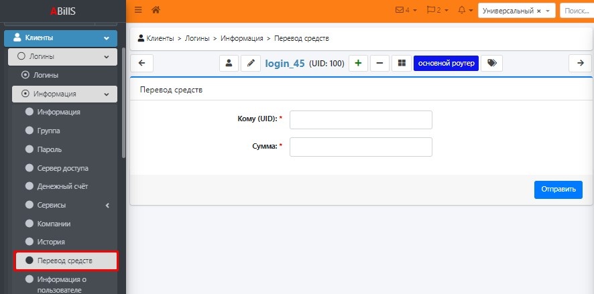Click the Отправить button
The image size is (594, 294).
point(558,190)
